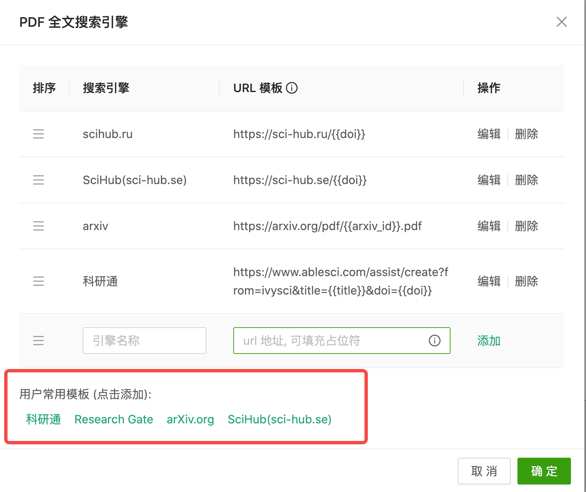Click 添加 to add the new engine
The image size is (586, 492).
pyautogui.click(x=489, y=341)
